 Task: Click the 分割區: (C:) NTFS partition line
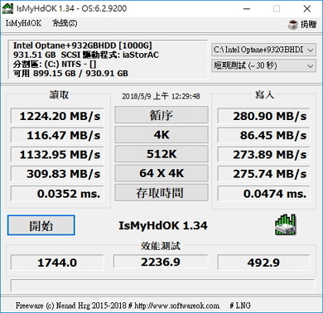[x=55, y=65]
